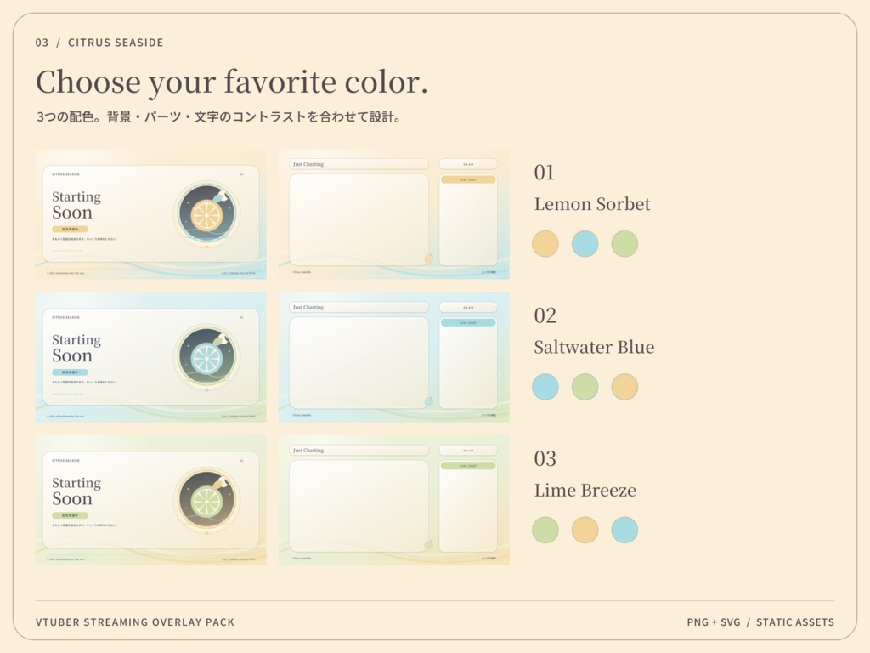
Task: Click the green lime slice emblem icon
Action: pyautogui.click(x=207, y=500)
